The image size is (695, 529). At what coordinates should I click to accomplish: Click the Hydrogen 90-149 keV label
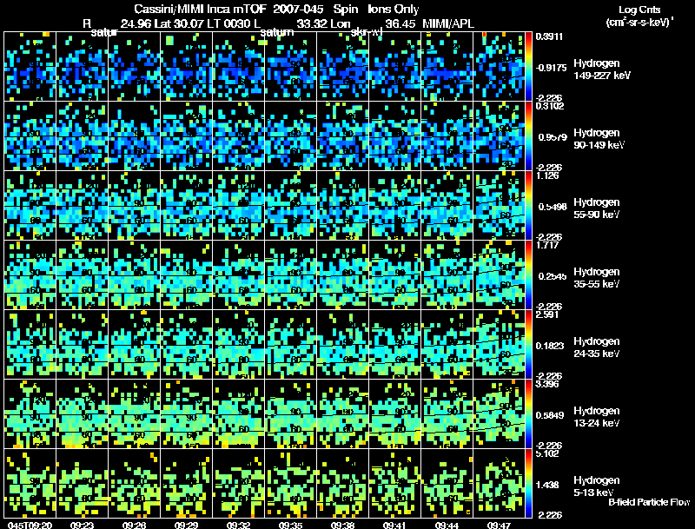[x=599, y=139]
